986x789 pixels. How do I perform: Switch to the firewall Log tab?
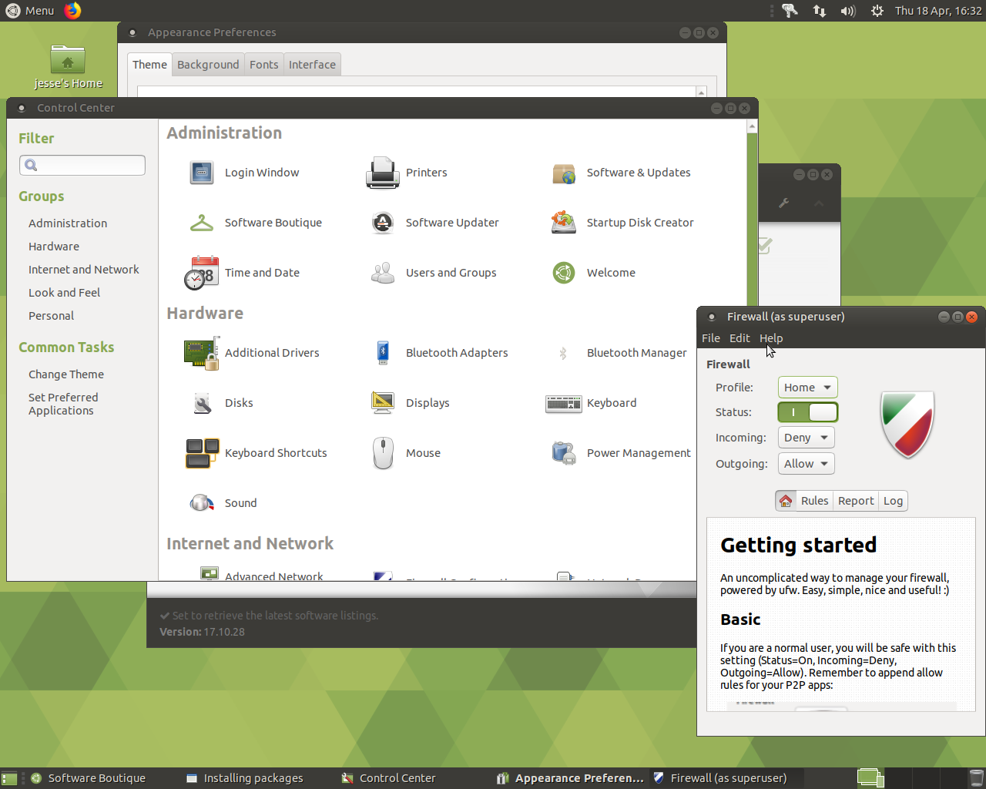coord(893,501)
